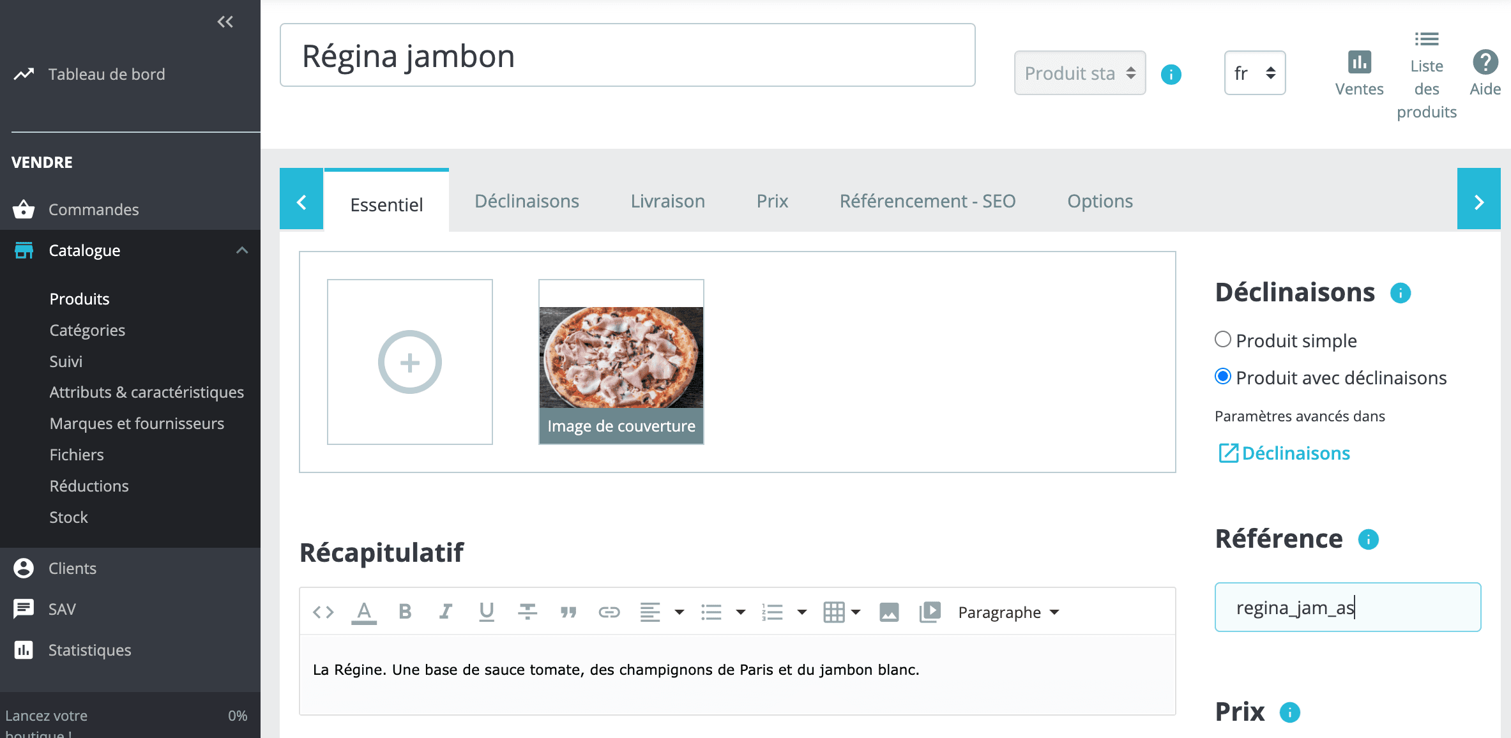
Task: Toggle bold formatting in the editor
Action: [404, 612]
